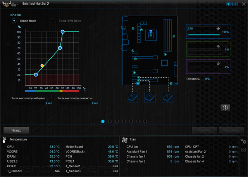Click the CPU_OPT fan label

pyautogui.click(x=192, y=147)
